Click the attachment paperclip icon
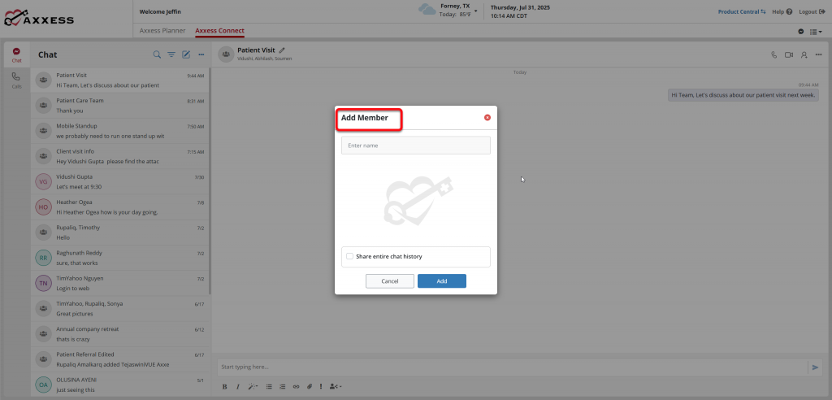 [309, 386]
